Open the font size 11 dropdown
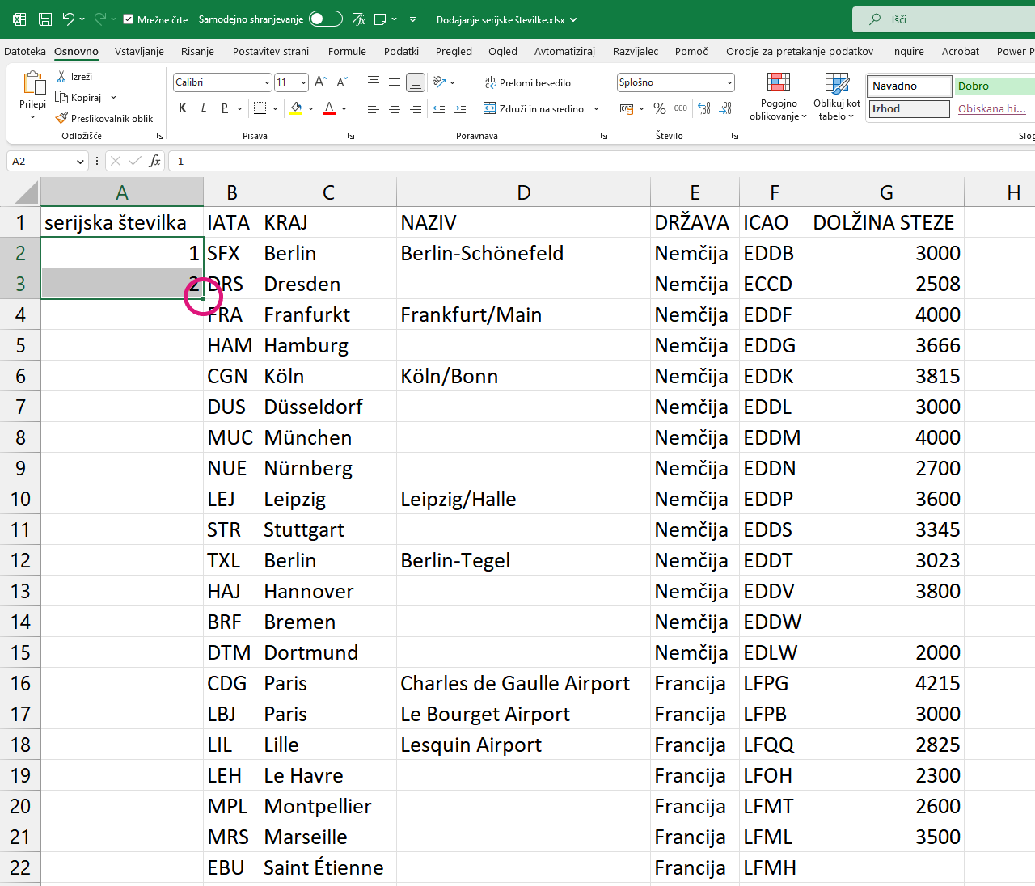 click(303, 82)
